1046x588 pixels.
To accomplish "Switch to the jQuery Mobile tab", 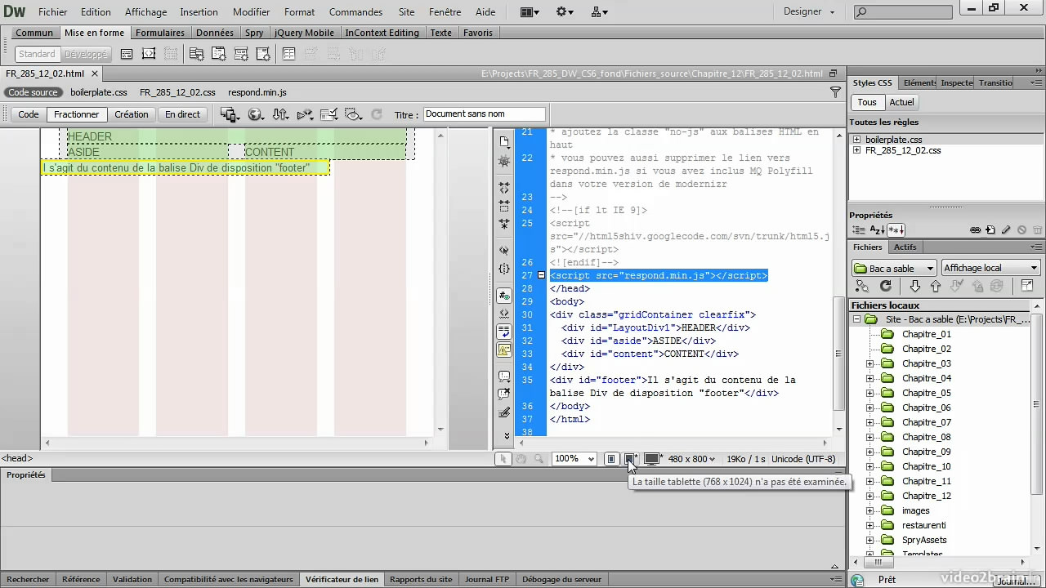I will click(304, 33).
